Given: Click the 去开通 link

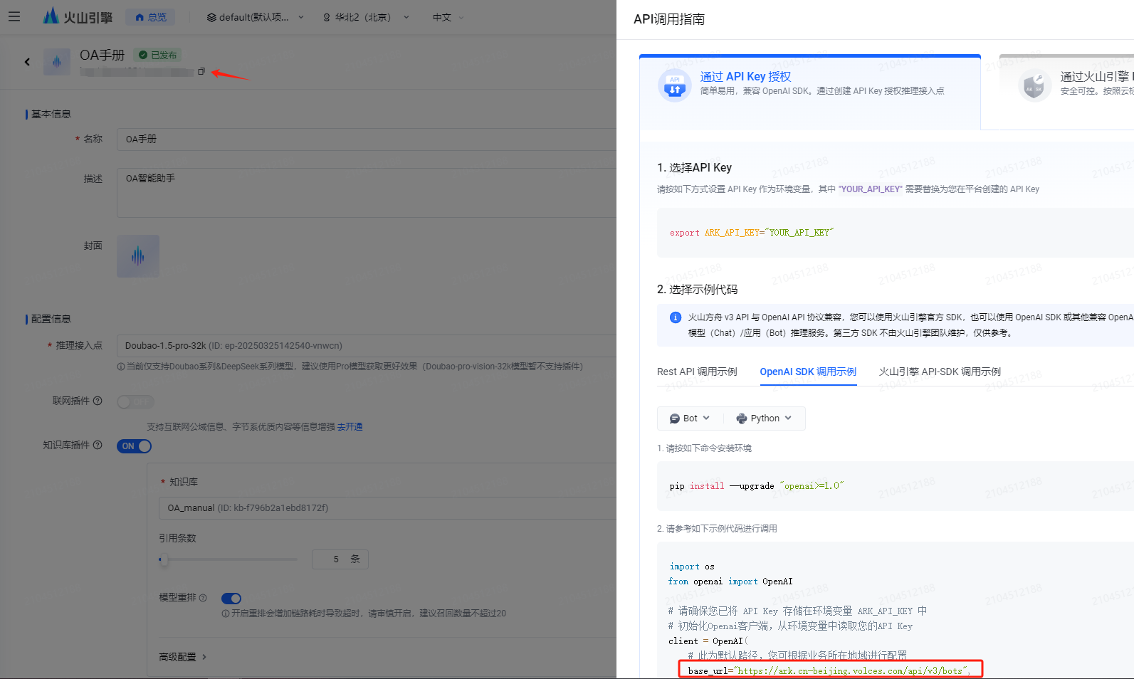Looking at the screenshot, I should 350,427.
